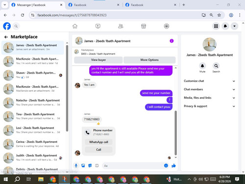The image size is (245, 184).
Task: Open the Windows Task View icon
Action: 29,179
